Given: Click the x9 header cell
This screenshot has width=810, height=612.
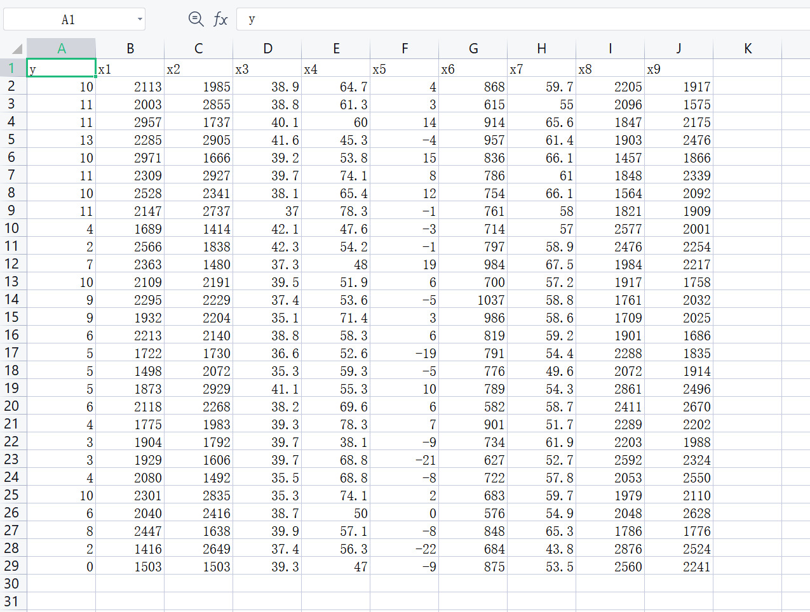Looking at the screenshot, I should click(679, 68).
